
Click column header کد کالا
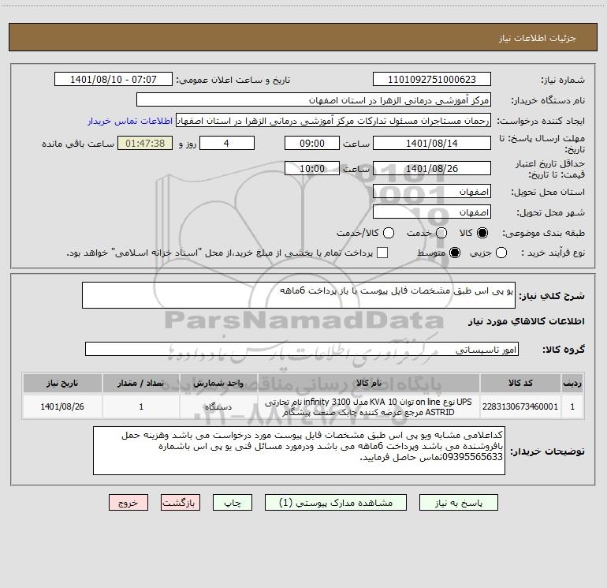(520, 383)
